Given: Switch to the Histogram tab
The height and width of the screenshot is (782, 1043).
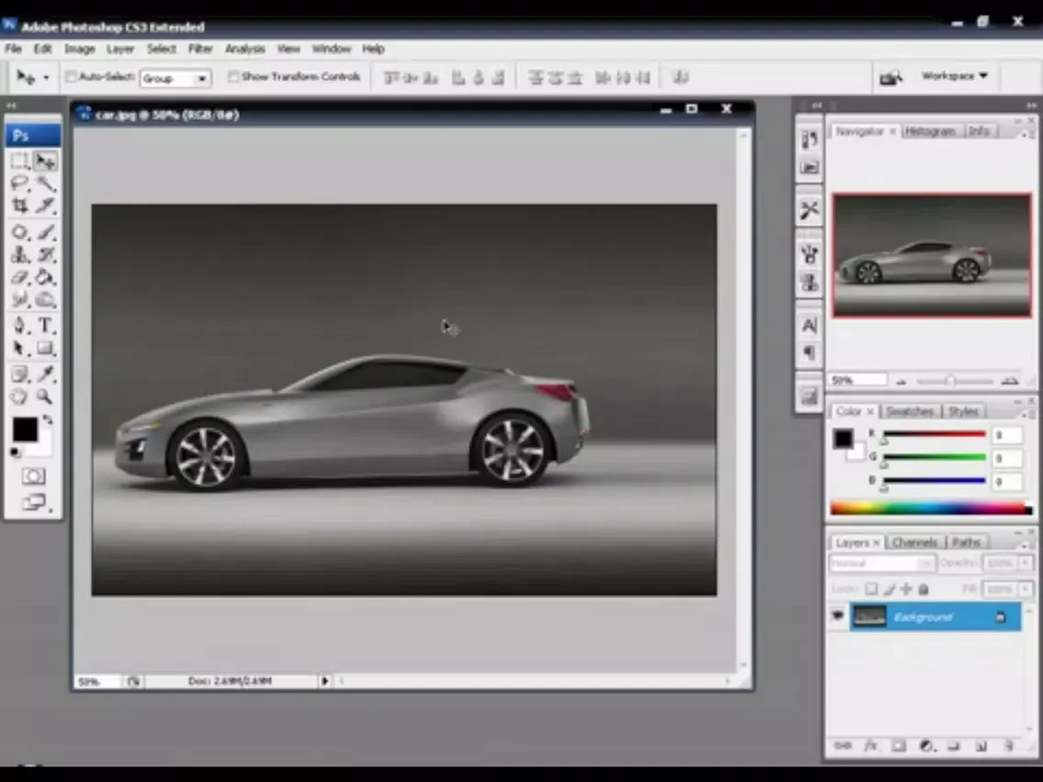Looking at the screenshot, I should 930,131.
